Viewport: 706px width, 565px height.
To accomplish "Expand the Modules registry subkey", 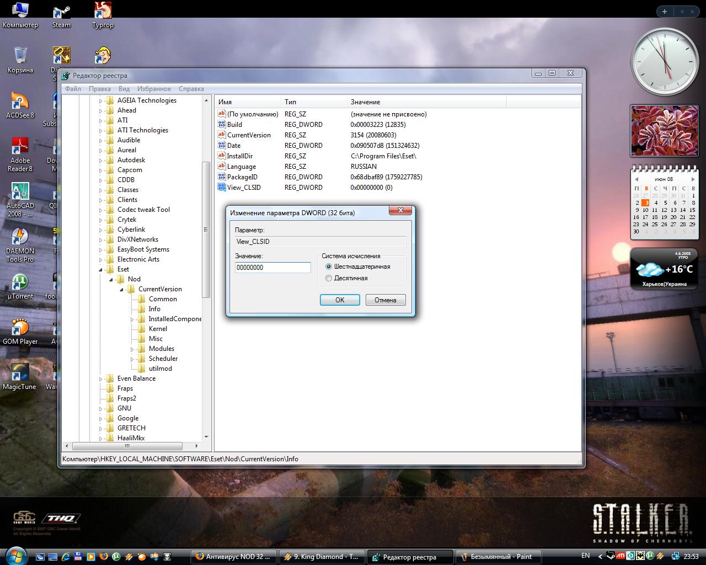I will tap(132, 349).
